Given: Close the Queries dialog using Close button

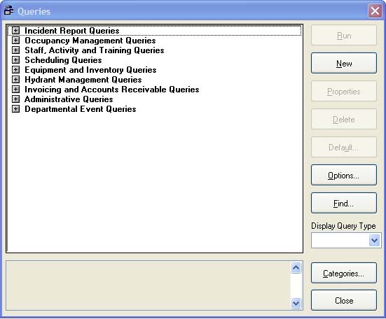Looking at the screenshot, I should pyautogui.click(x=344, y=300).
